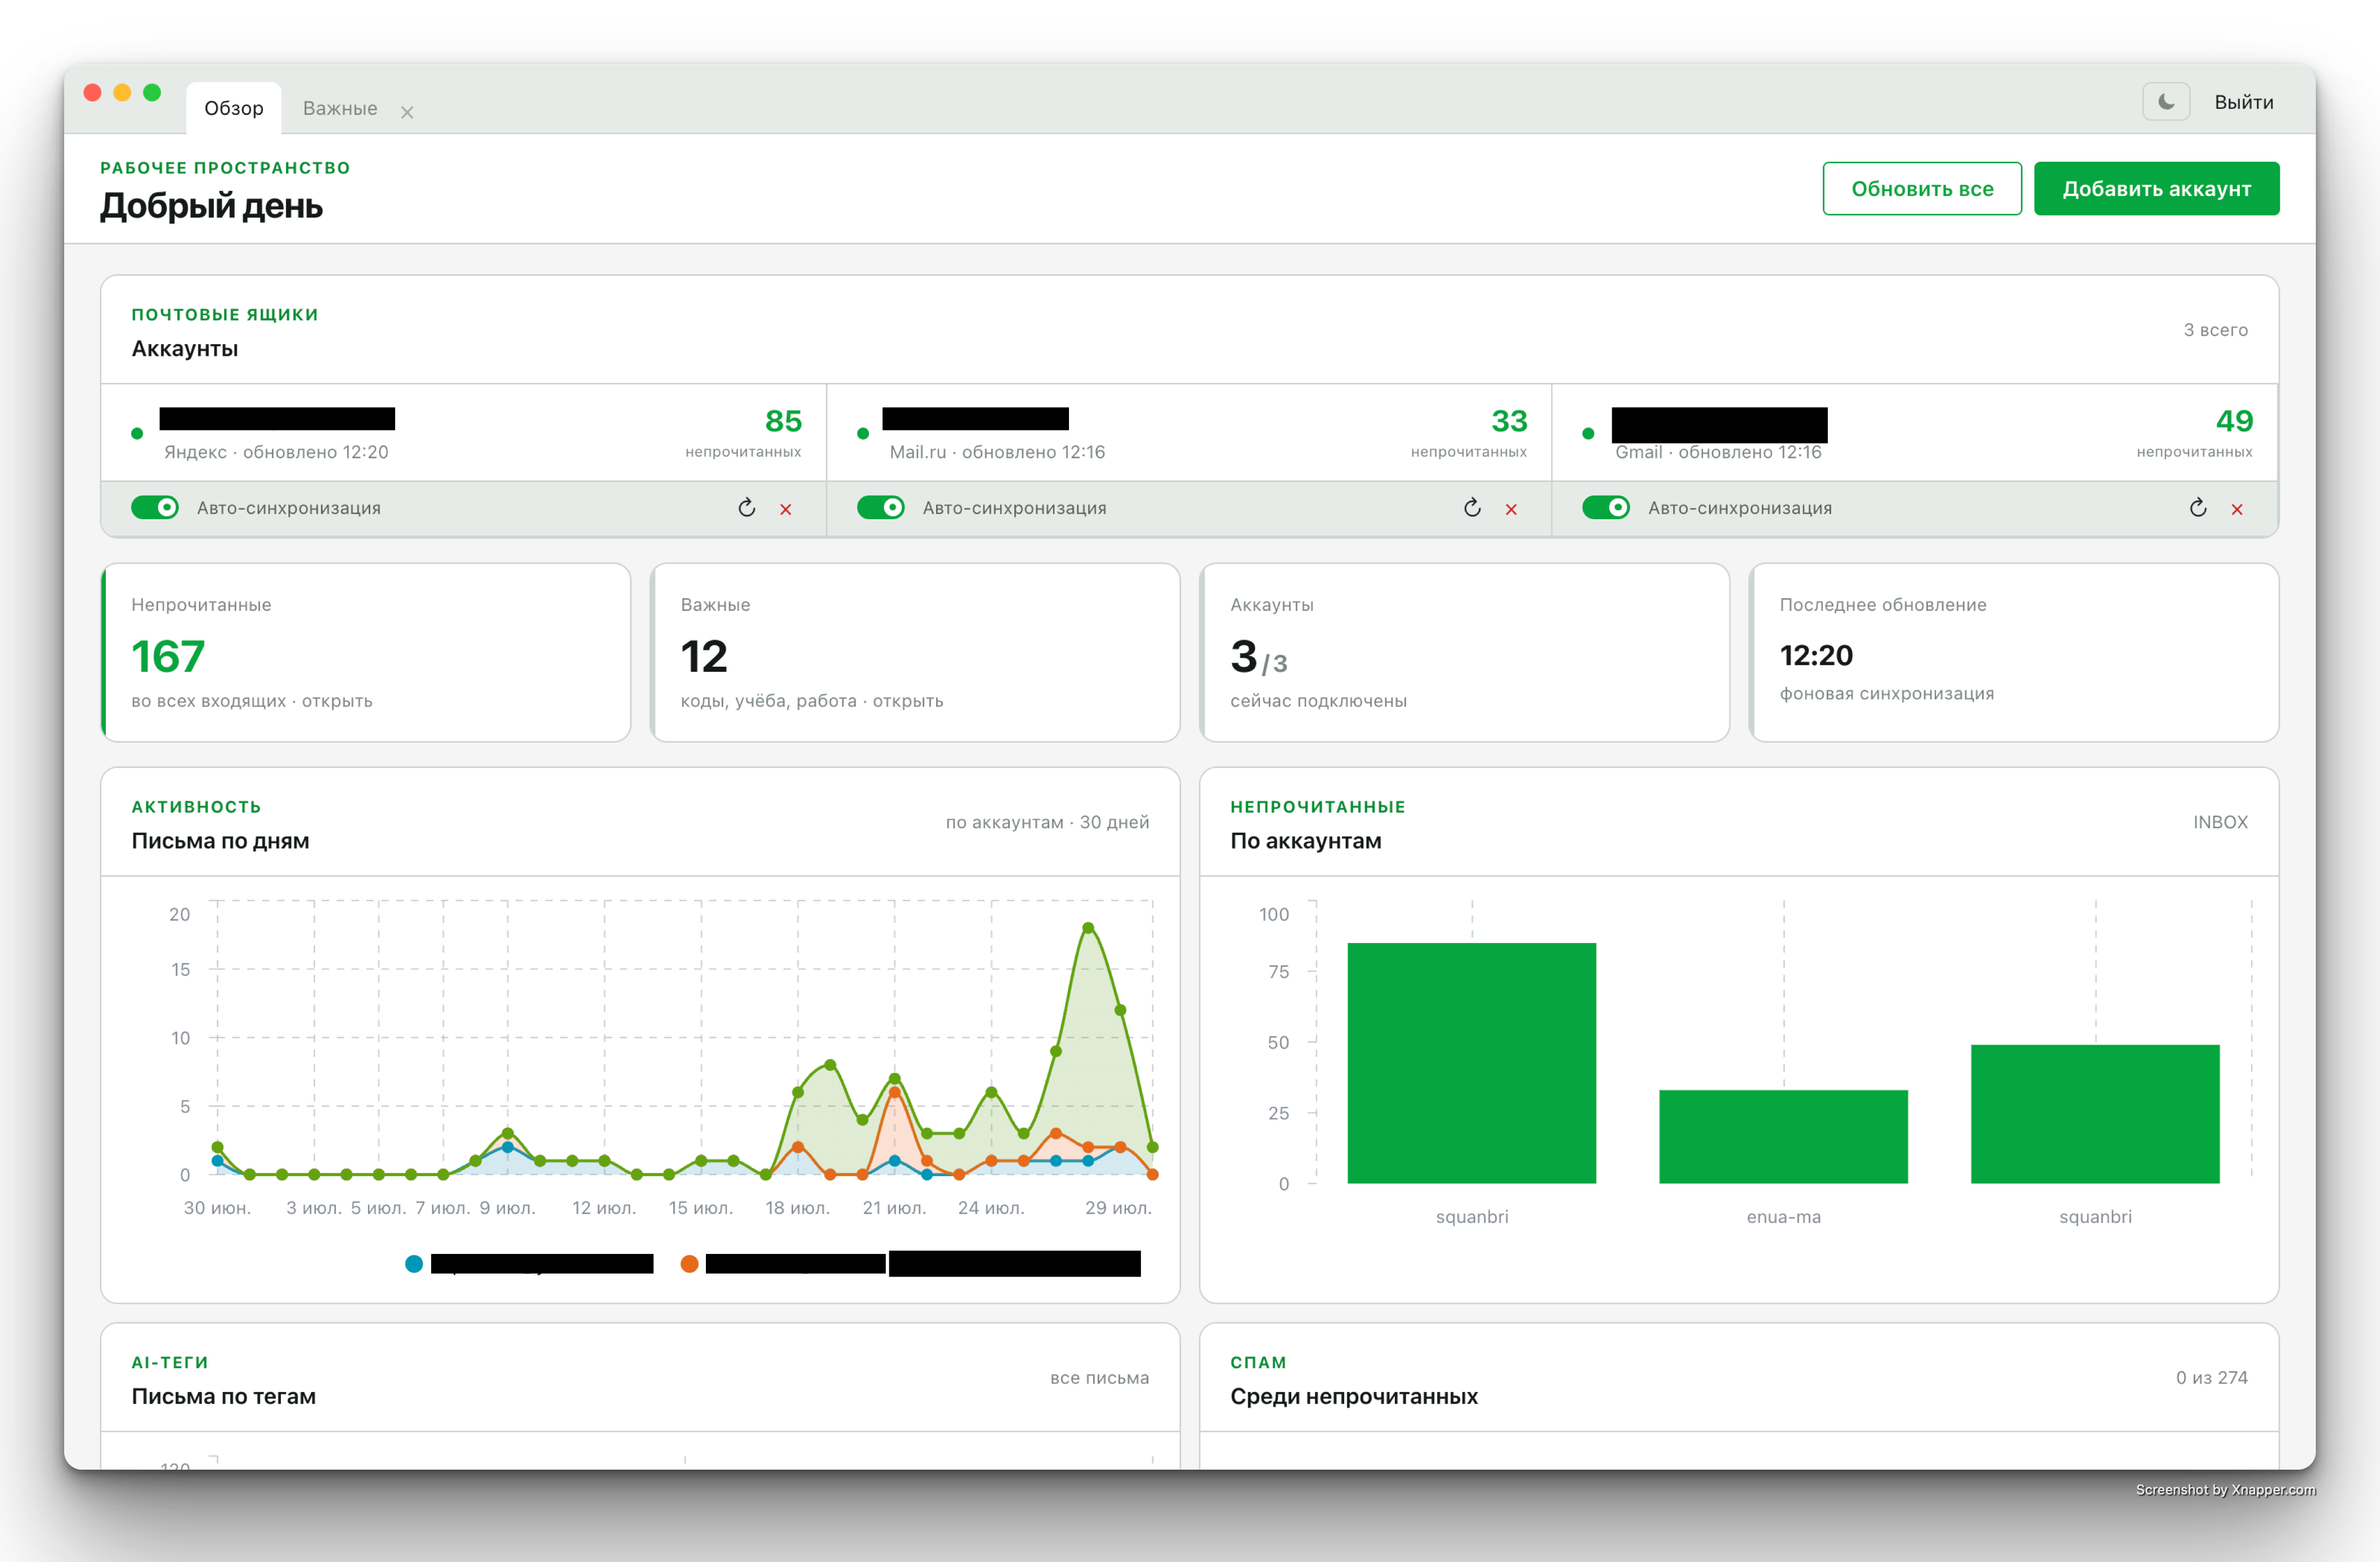Screen dimensions: 2380x1562
Task: Select the enua-ma bar in unread chart
Action: (x=1783, y=1137)
